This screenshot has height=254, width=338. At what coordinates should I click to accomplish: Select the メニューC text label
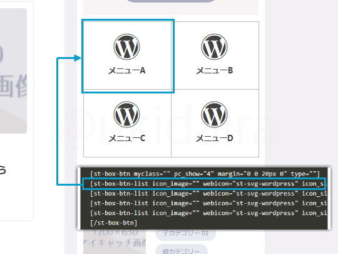[126, 138]
